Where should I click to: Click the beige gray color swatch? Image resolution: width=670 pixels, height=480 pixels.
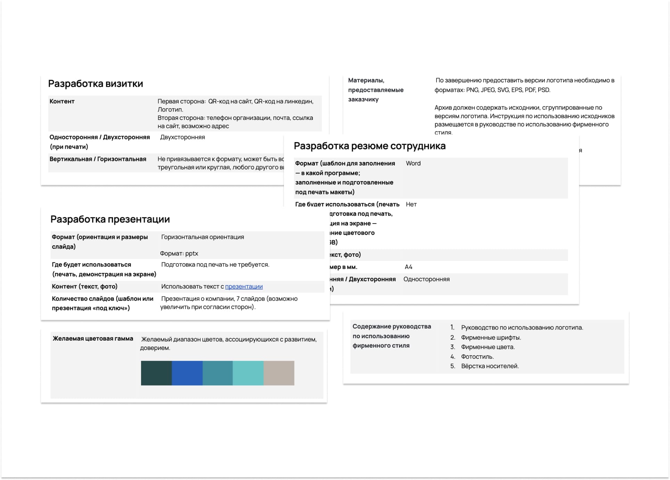coord(279,373)
